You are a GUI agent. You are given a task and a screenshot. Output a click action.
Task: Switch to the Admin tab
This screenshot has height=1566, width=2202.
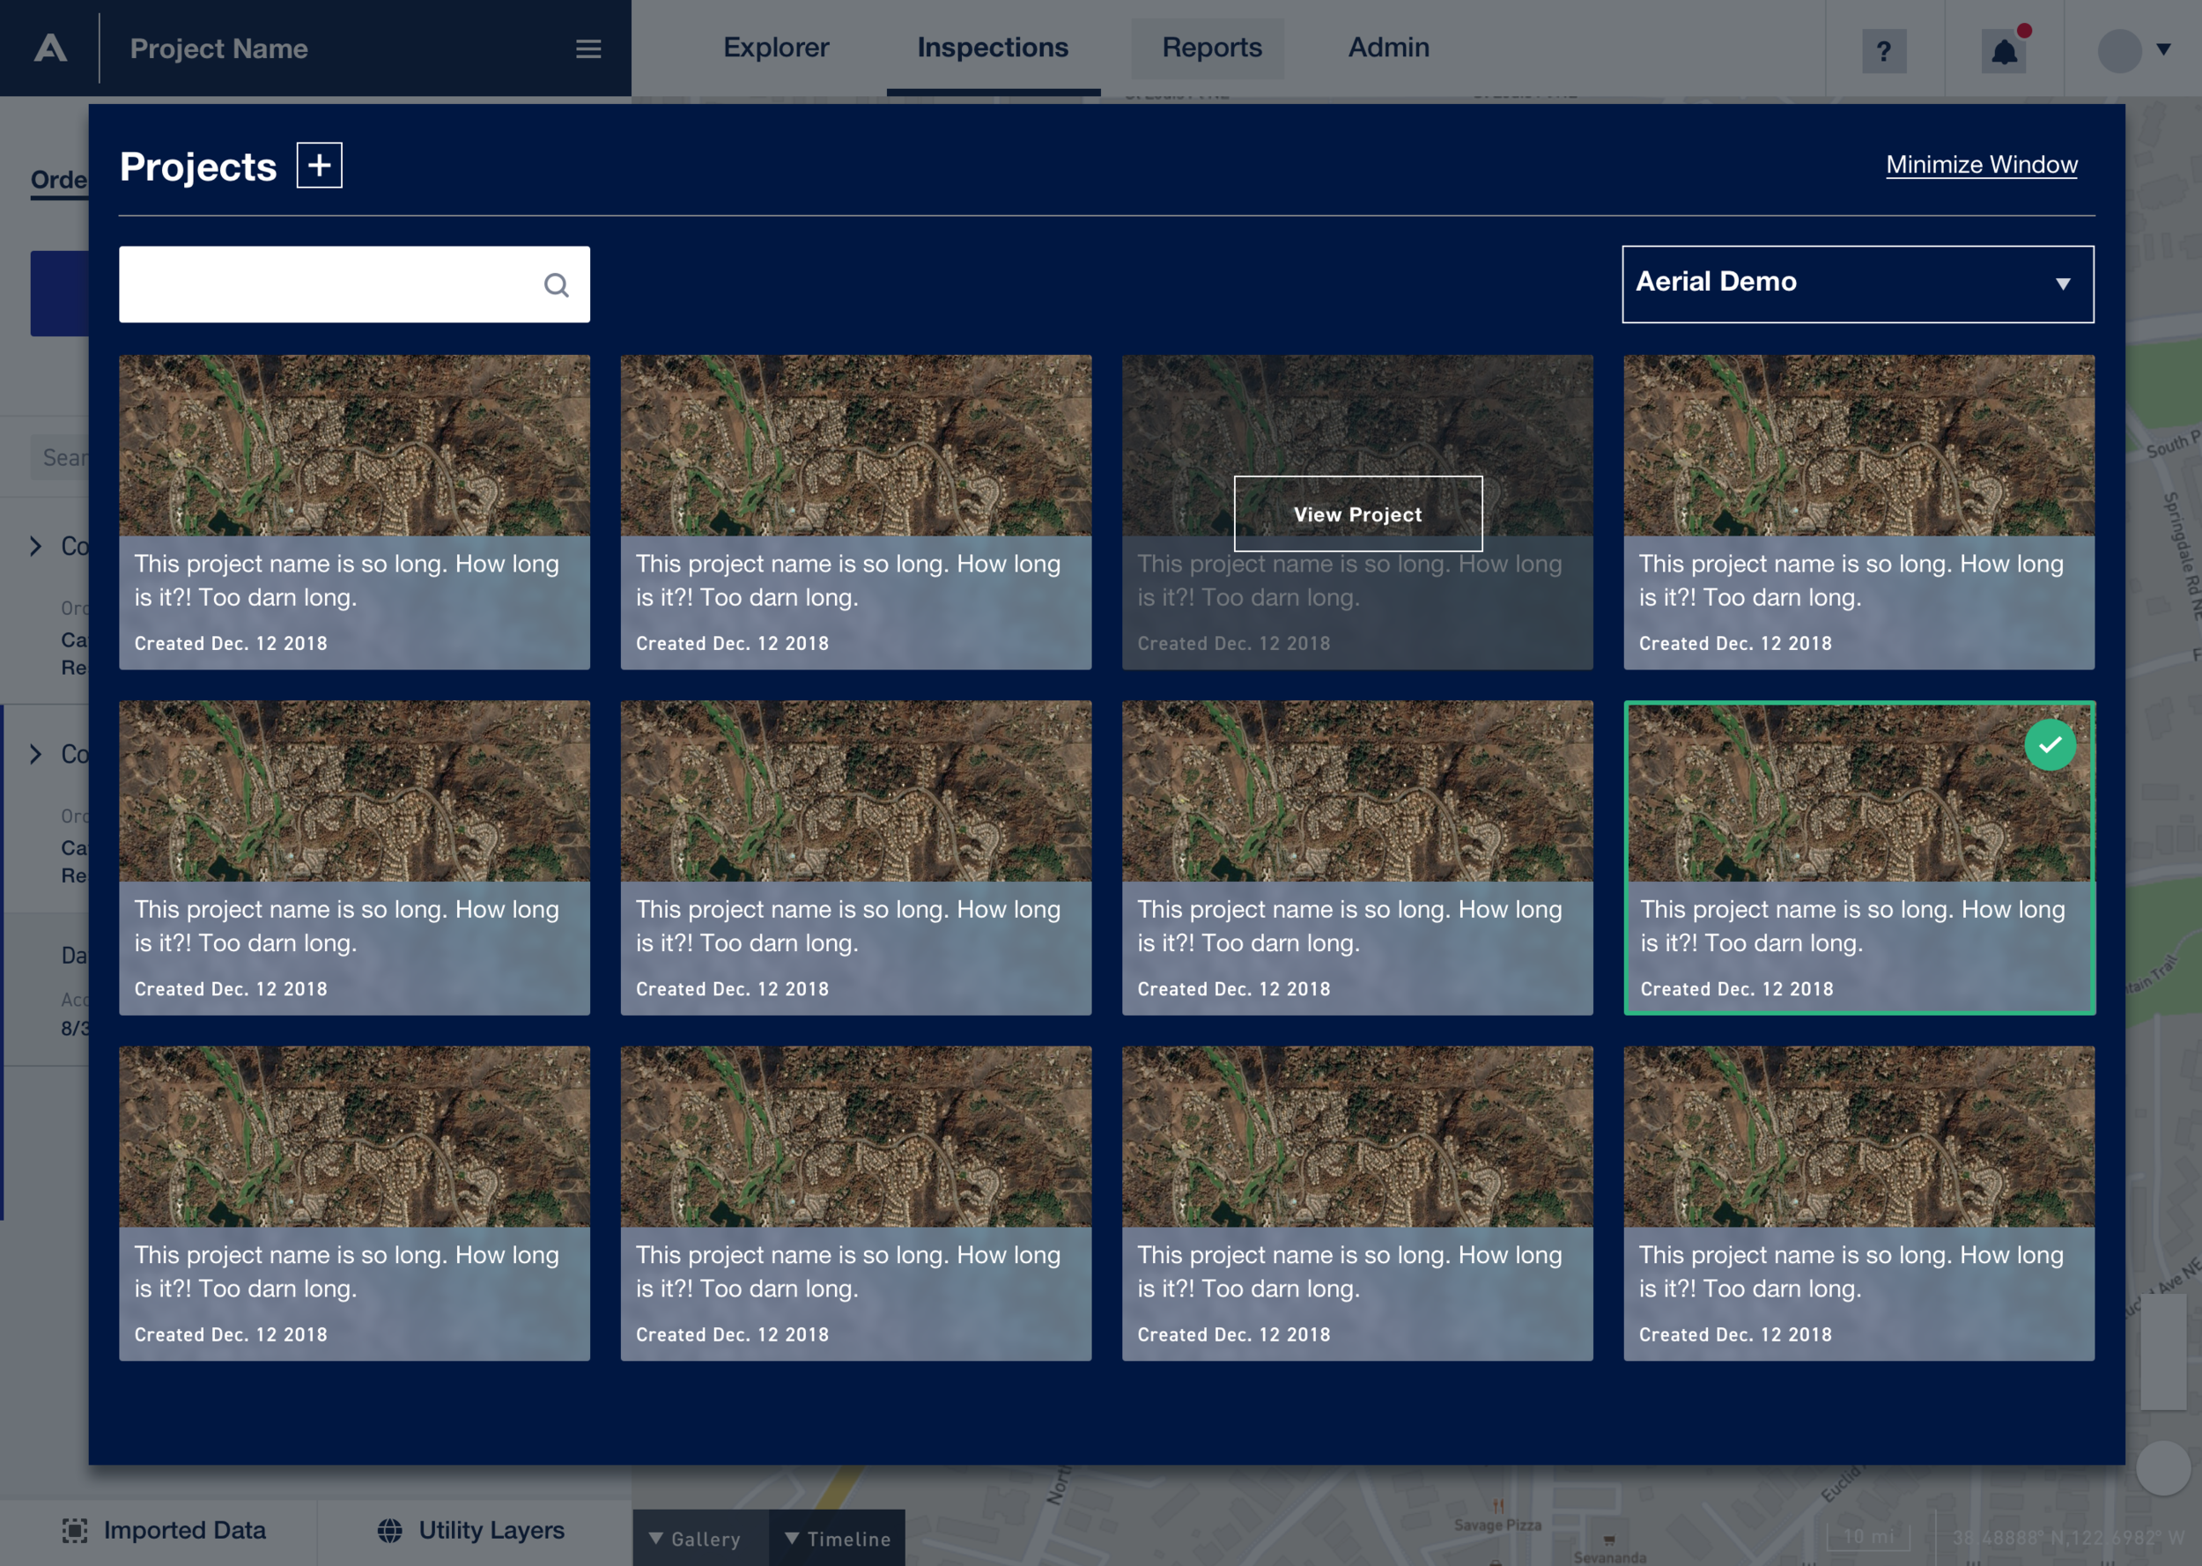coord(1388,48)
